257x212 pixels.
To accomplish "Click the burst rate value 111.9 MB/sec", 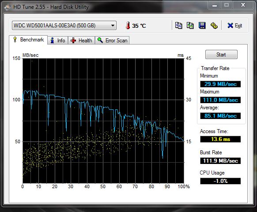I will click(220, 161).
